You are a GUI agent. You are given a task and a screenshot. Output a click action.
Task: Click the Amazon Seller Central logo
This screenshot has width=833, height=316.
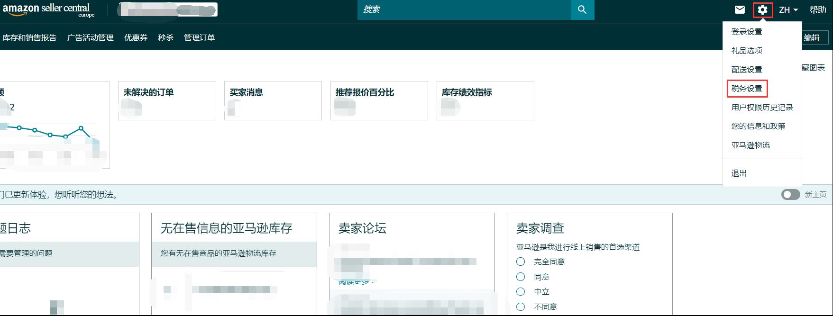click(48, 10)
